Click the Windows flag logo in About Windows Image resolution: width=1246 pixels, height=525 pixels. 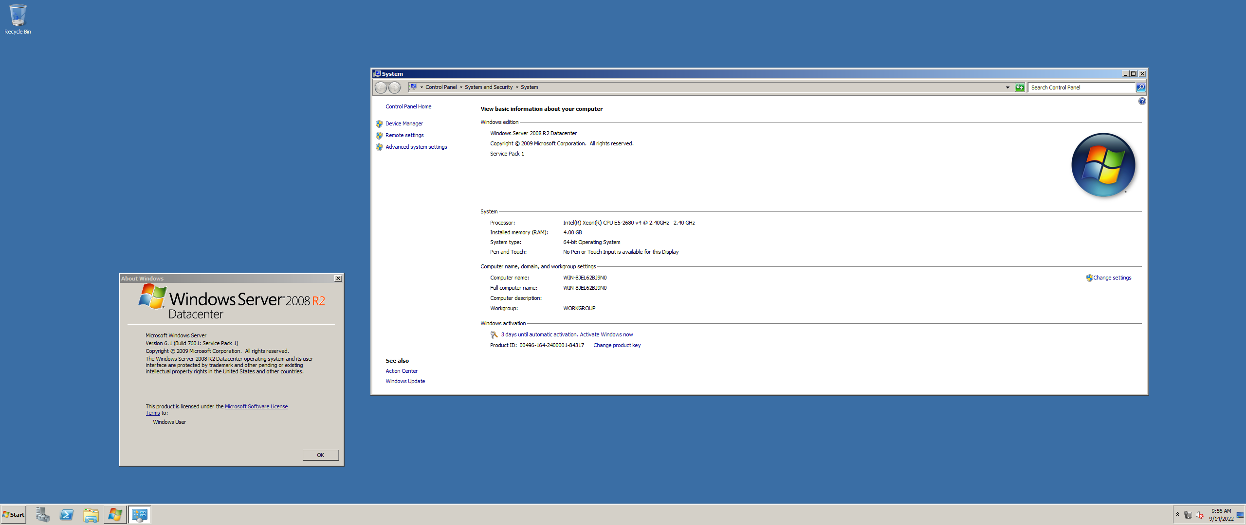click(152, 297)
